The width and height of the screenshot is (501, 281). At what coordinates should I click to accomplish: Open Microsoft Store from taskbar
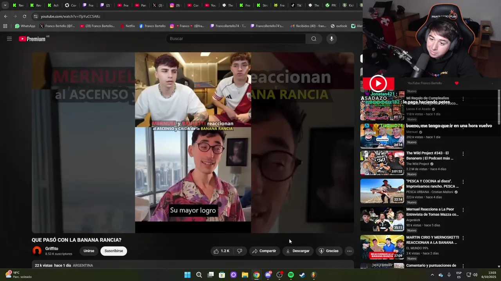tap(222, 275)
